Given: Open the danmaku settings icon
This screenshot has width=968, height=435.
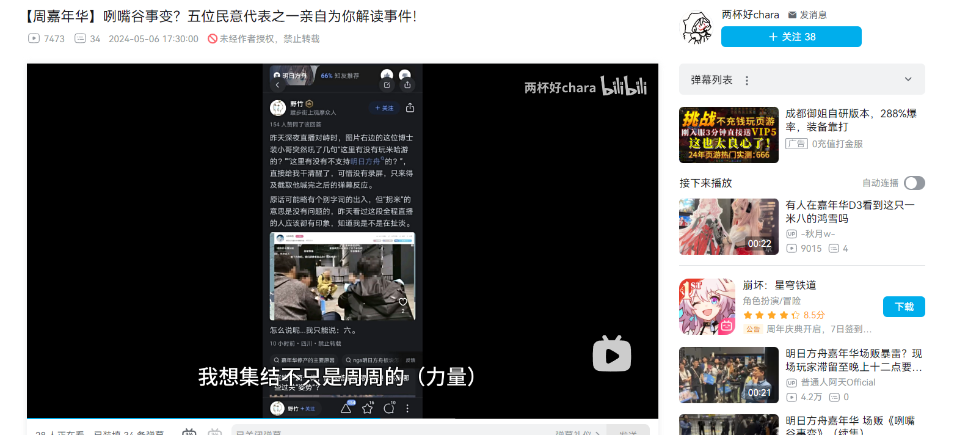Looking at the screenshot, I should click(x=215, y=431).
